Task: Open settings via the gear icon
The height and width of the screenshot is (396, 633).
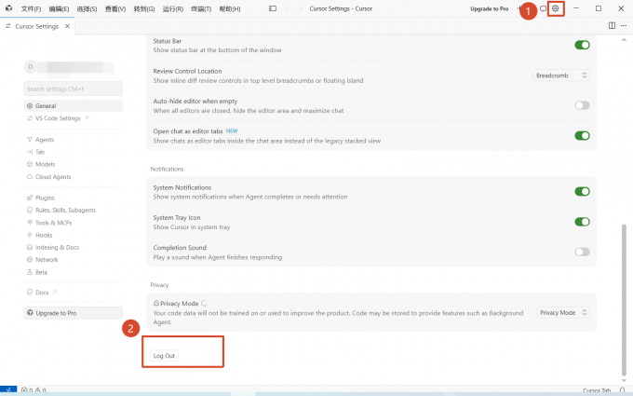Action: [556, 8]
